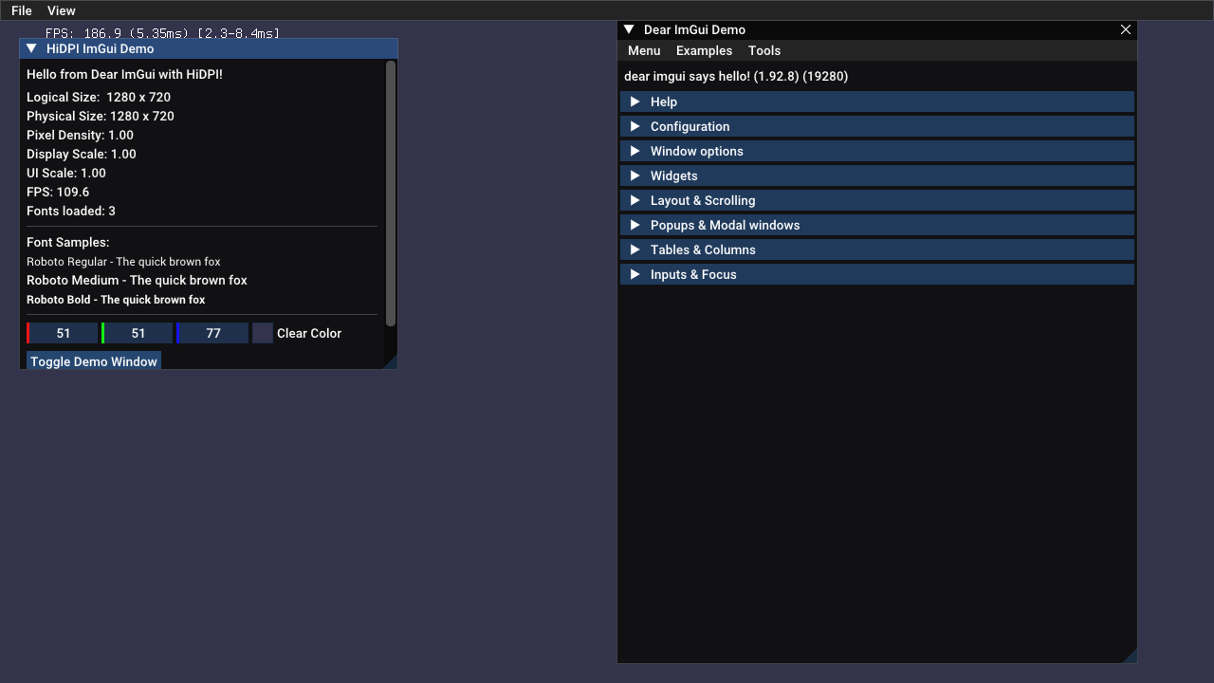Image resolution: width=1214 pixels, height=683 pixels.
Task: Expand the Widgets section
Action: click(877, 175)
